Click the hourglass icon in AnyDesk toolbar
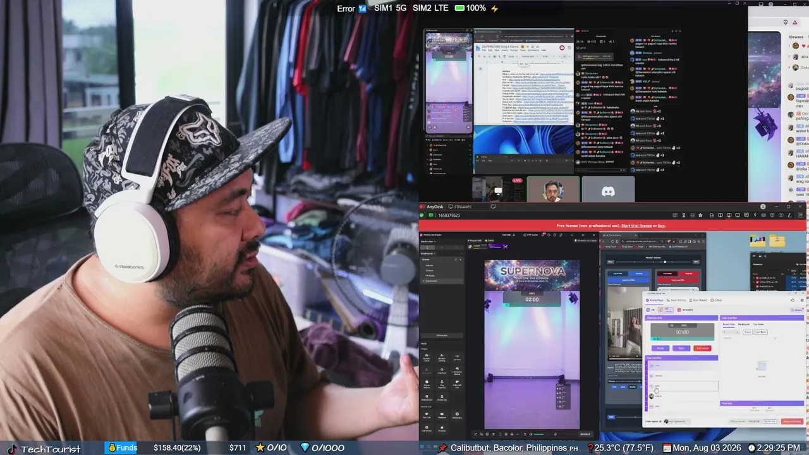This screenshot has height=455, width=809. coord(684,215)
